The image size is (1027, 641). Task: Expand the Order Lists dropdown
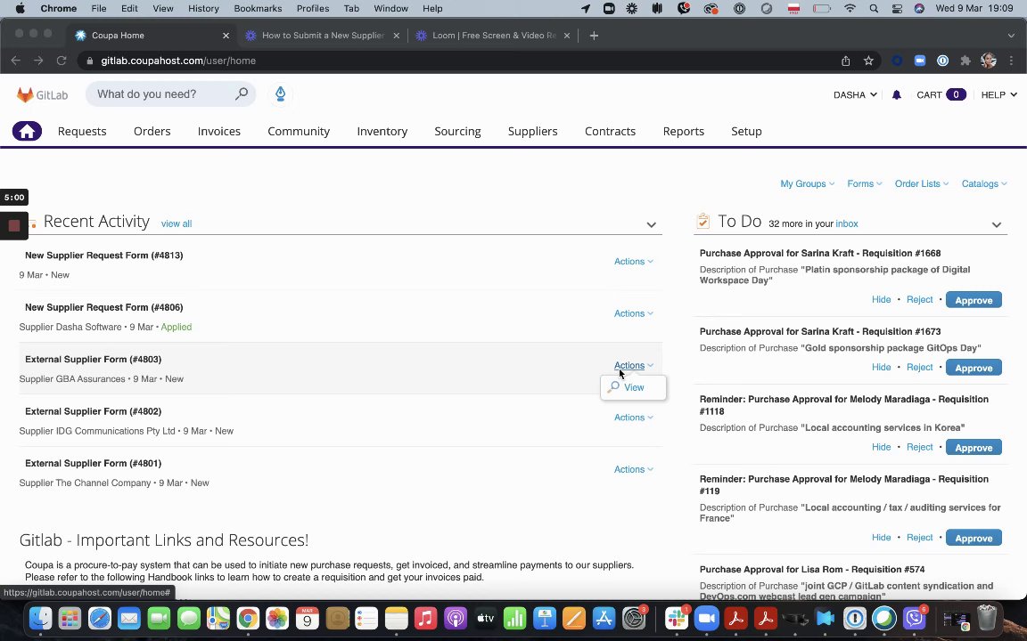click(x=922, y=183)
